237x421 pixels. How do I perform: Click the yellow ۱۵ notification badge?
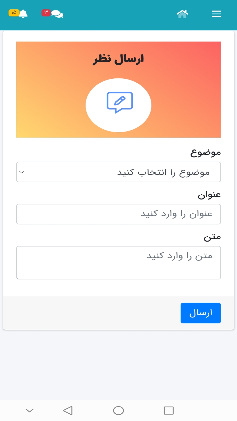coord(14,12)
